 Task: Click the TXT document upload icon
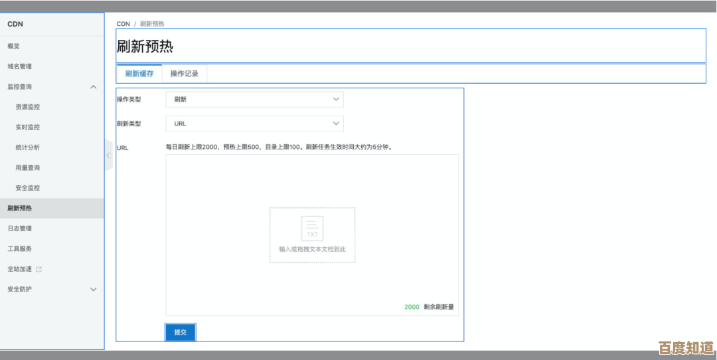[x=312, y=228]
